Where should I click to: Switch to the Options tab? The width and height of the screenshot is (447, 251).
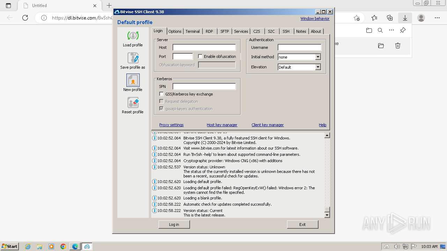pos(175,31)
